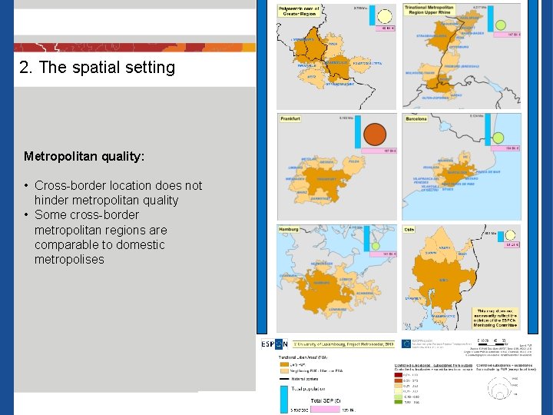Click the blue population bar in Frankfurt map
The image size is (553, 415).
click(358, 131)
